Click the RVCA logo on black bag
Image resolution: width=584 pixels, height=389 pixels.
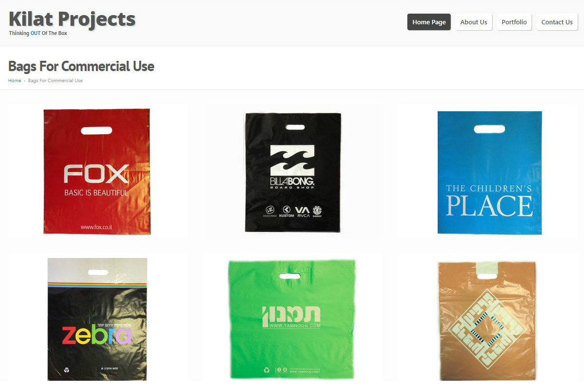coord(302,211)
